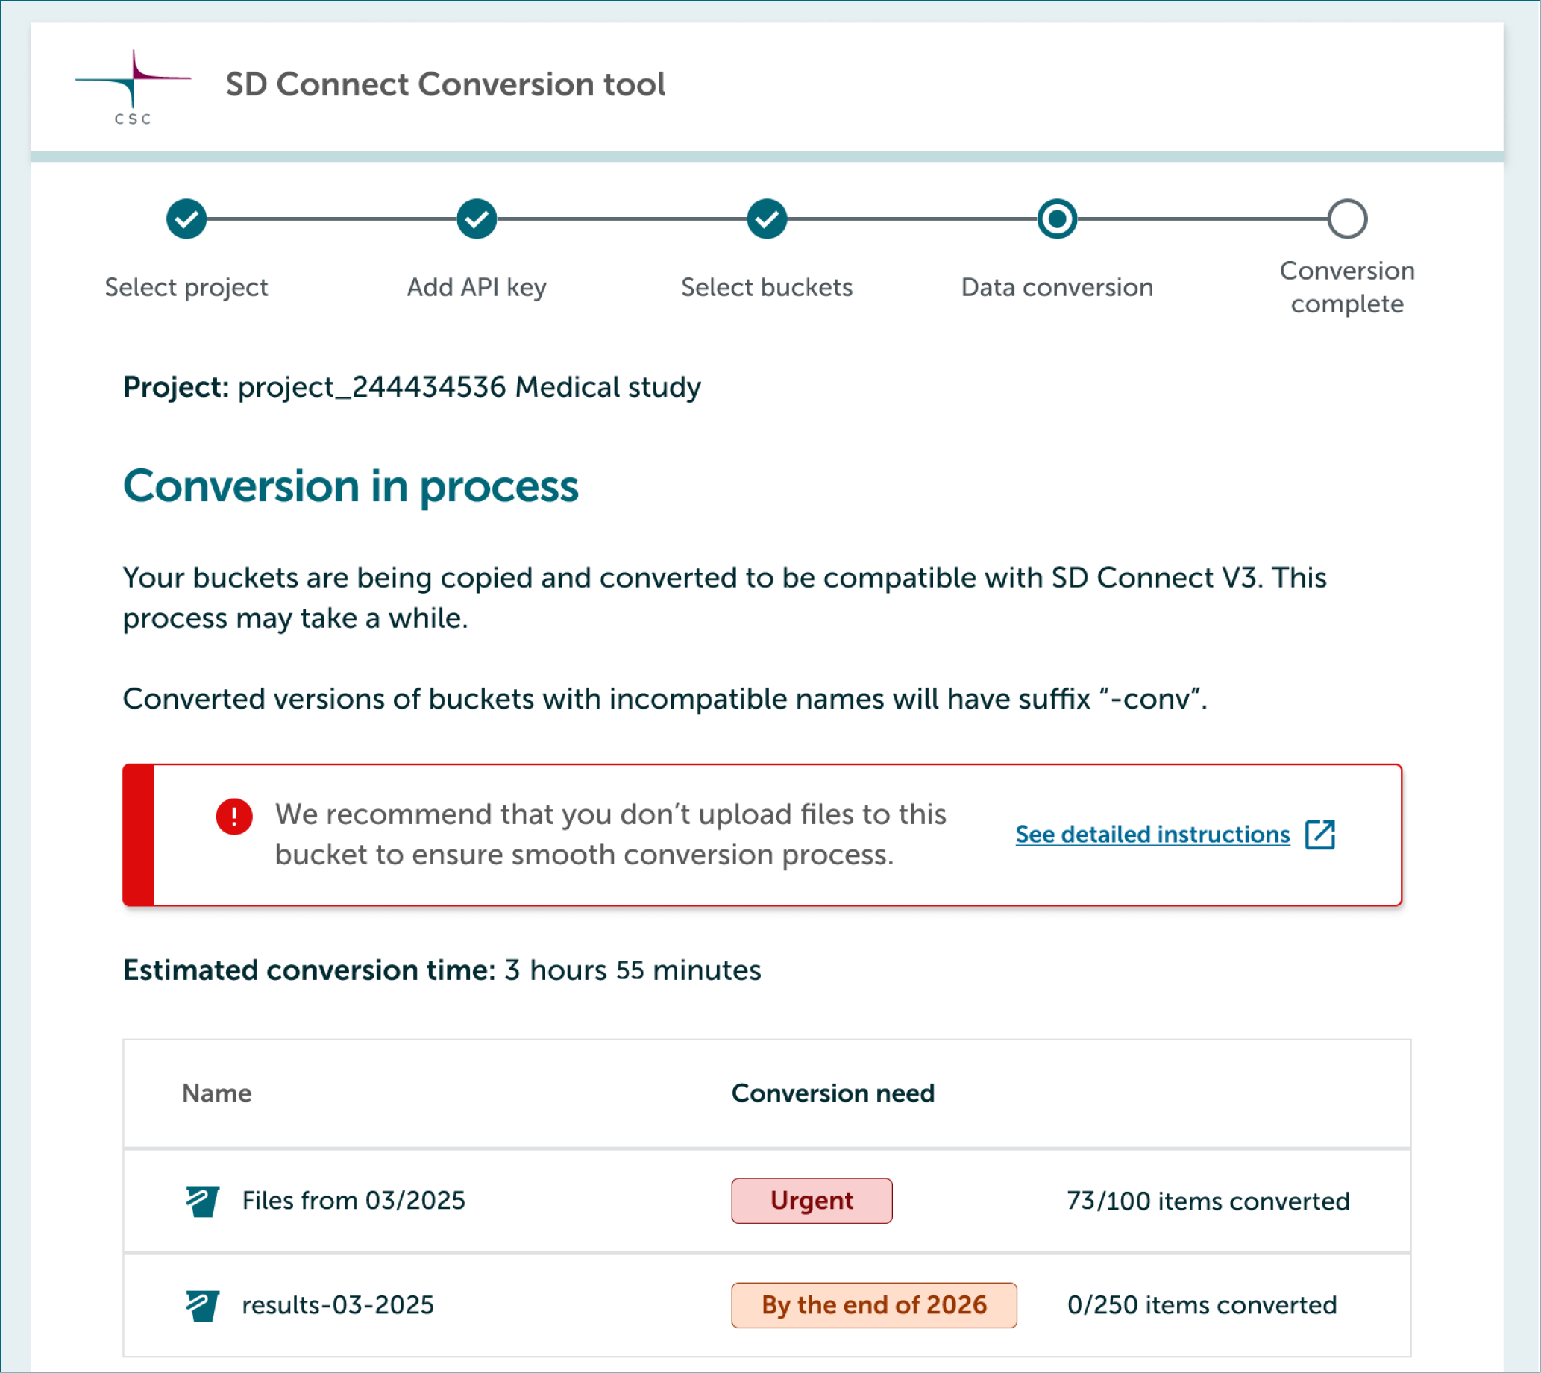This screenshot has width=1541, height=1373.
Task: Select the completed Select project step icon
Action: click(186, 219)
